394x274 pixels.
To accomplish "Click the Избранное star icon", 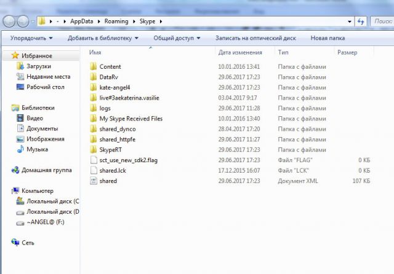I will point(15,55).
